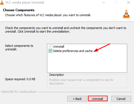Click the large VLC cone logo in header

coord(126,14)
